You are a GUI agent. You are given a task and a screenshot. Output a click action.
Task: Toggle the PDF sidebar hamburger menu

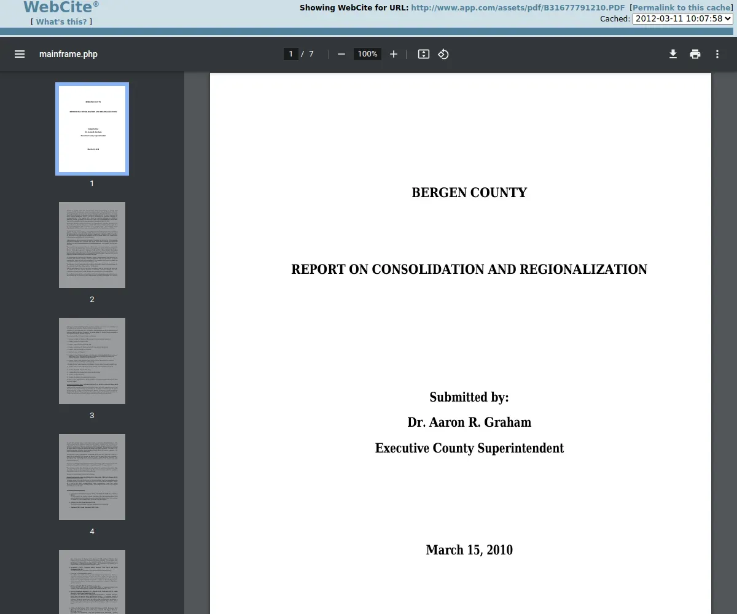[20, 54]
